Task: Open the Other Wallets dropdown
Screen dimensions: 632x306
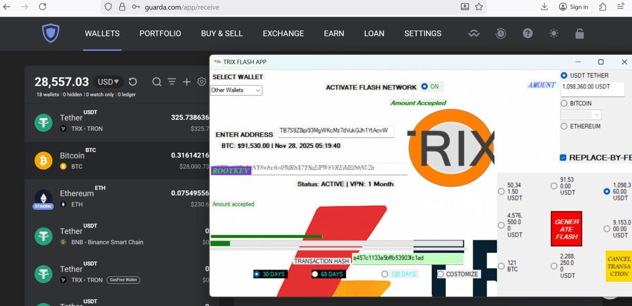Action: click(236, 90)
